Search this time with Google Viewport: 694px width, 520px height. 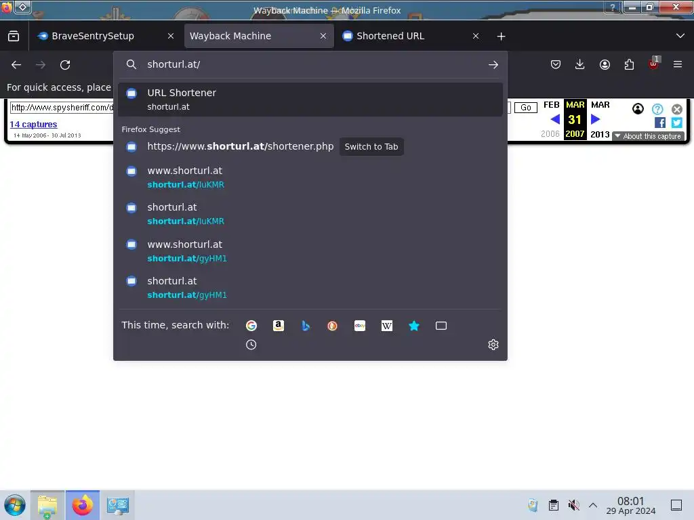pyautogui.click(x=251, y=326)
